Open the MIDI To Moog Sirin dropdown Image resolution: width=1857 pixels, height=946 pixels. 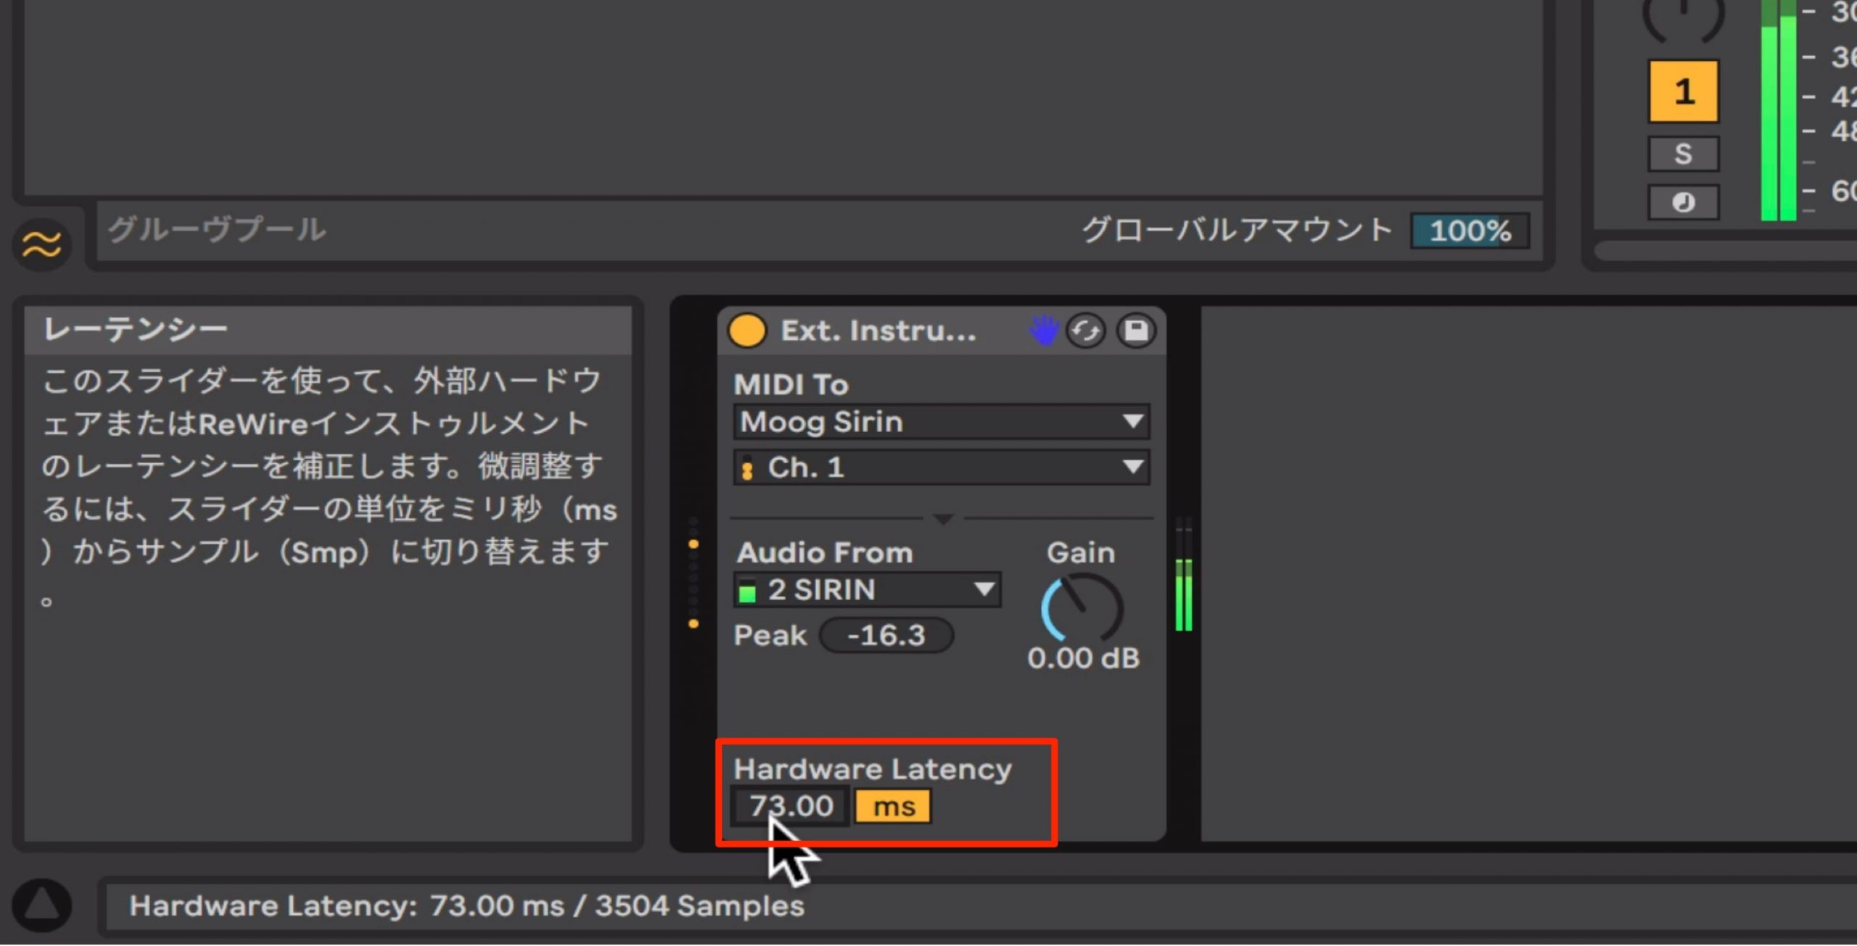[x=941, y=422]
